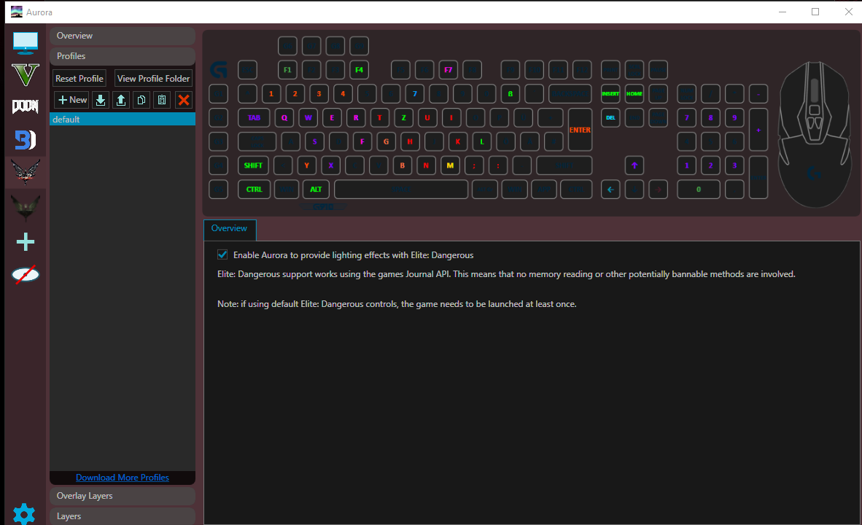Select the dimmed green winged profile icon
This screenshot has width=862, height=525.
click(26, 208)
